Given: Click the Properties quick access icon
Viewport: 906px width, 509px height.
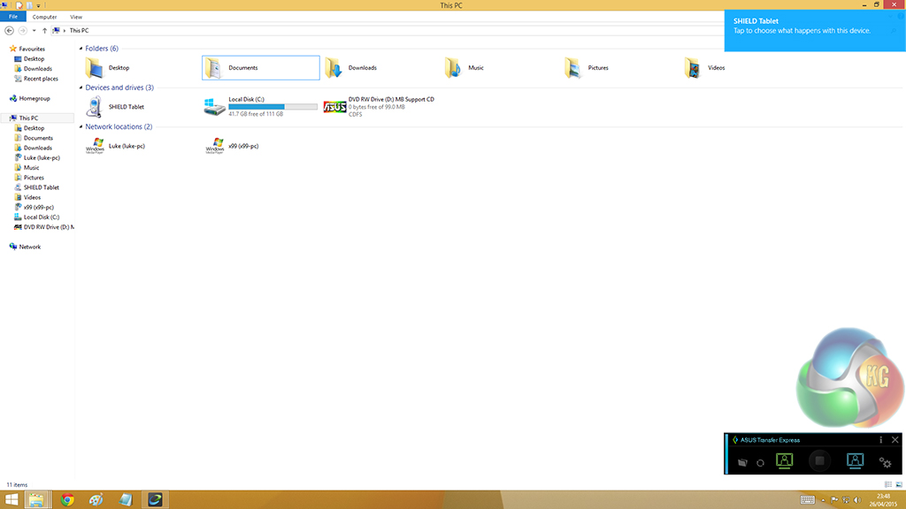Looking at the screenshot, I should 19,5.
